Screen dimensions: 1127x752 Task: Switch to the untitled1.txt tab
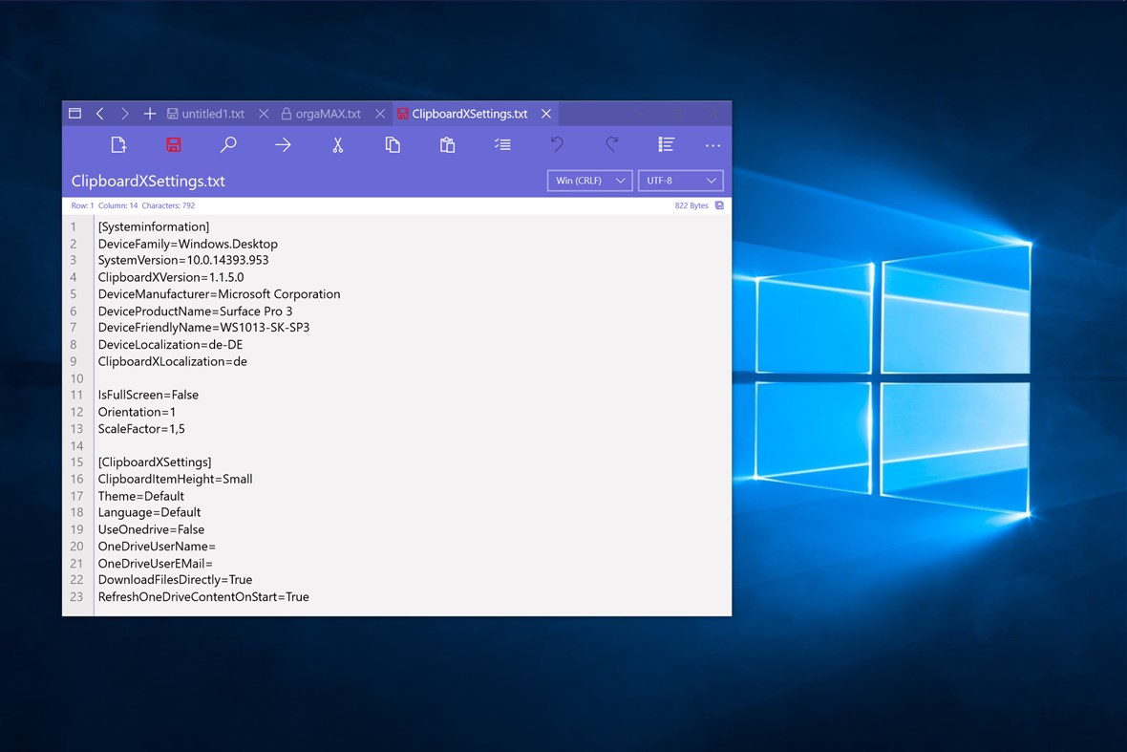tap(212, 113)
